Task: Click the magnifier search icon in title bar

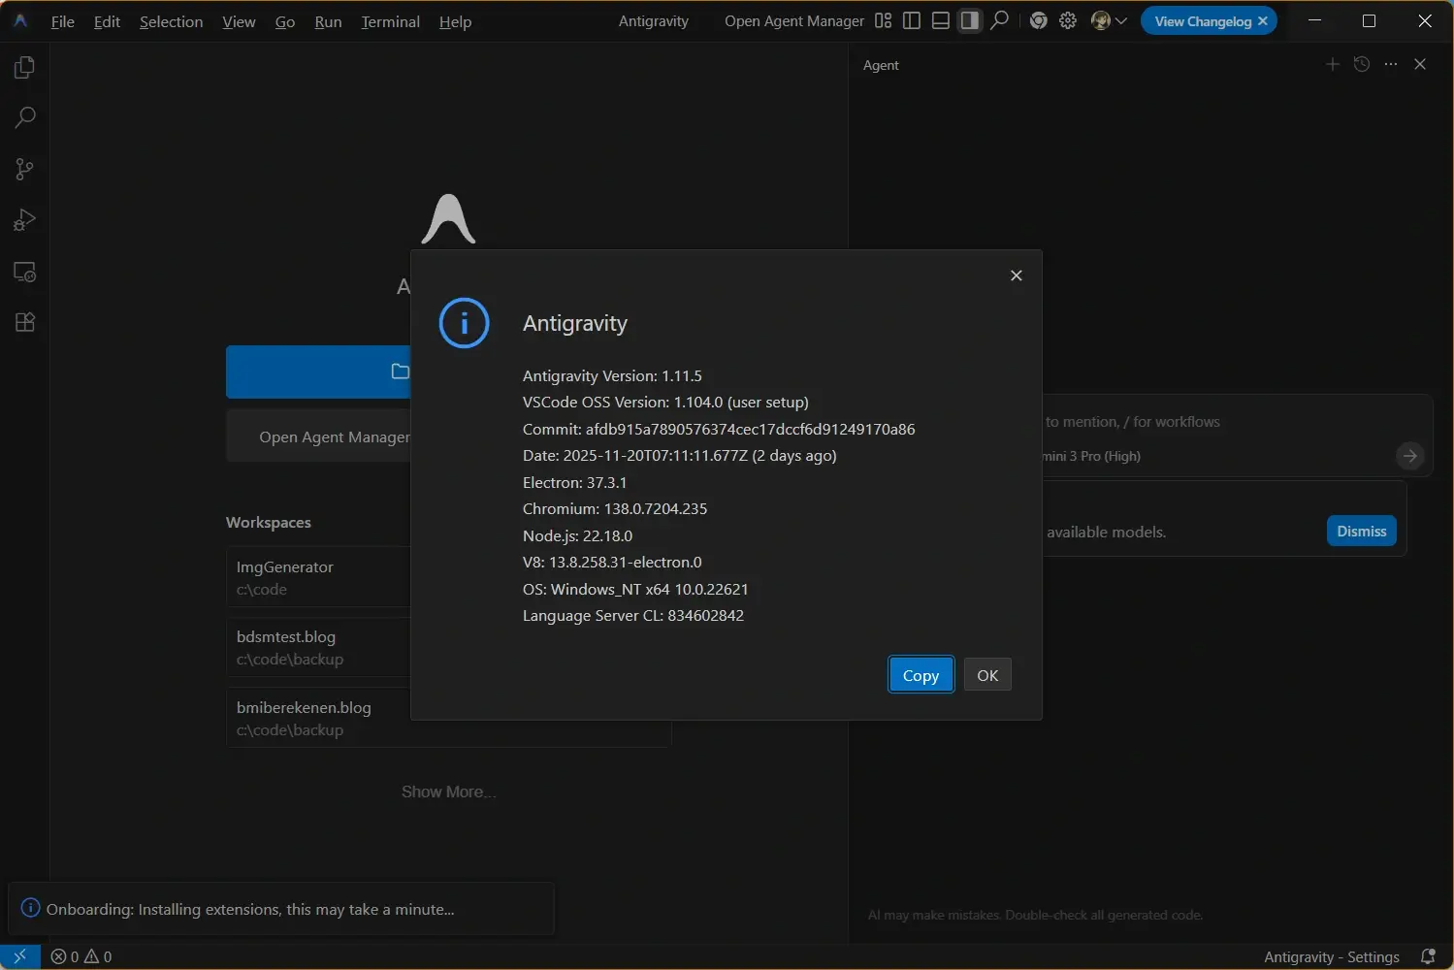Action: click(x=999, y=20)
